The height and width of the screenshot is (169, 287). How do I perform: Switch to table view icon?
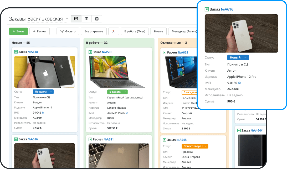86,19
